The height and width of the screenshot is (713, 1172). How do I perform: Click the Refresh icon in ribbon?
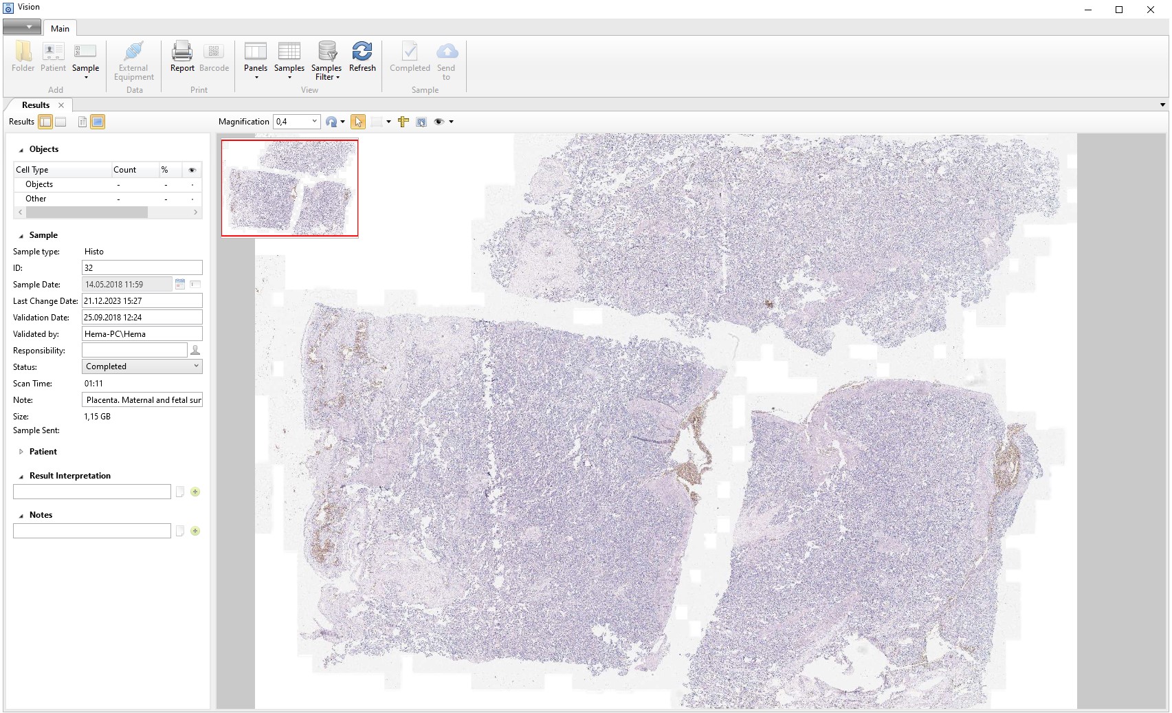click(x=362, y=52)
